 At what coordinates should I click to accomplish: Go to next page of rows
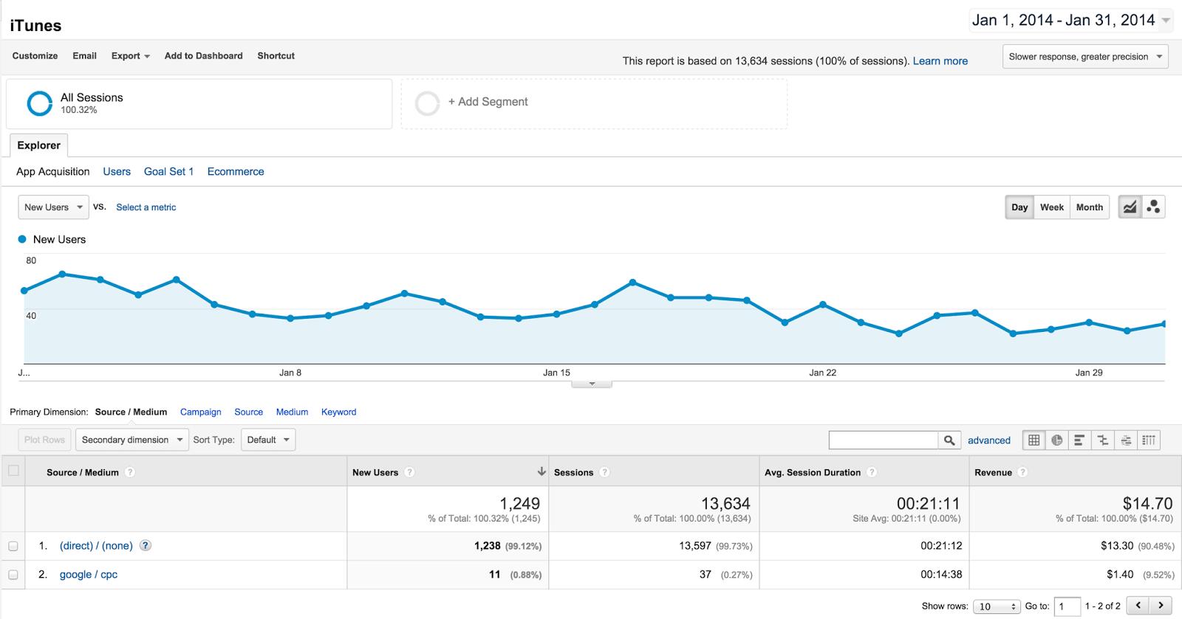pyautogui.click(x=1161, y=606)
